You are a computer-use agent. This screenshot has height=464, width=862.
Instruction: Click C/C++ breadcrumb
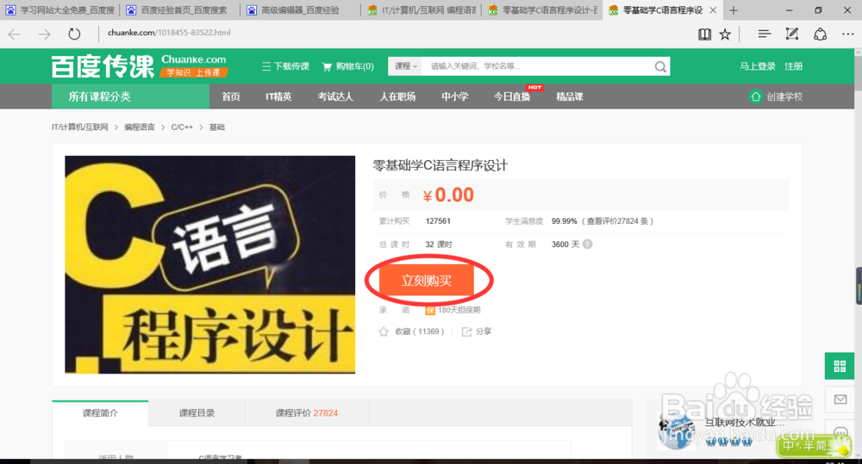pos(182,127)
